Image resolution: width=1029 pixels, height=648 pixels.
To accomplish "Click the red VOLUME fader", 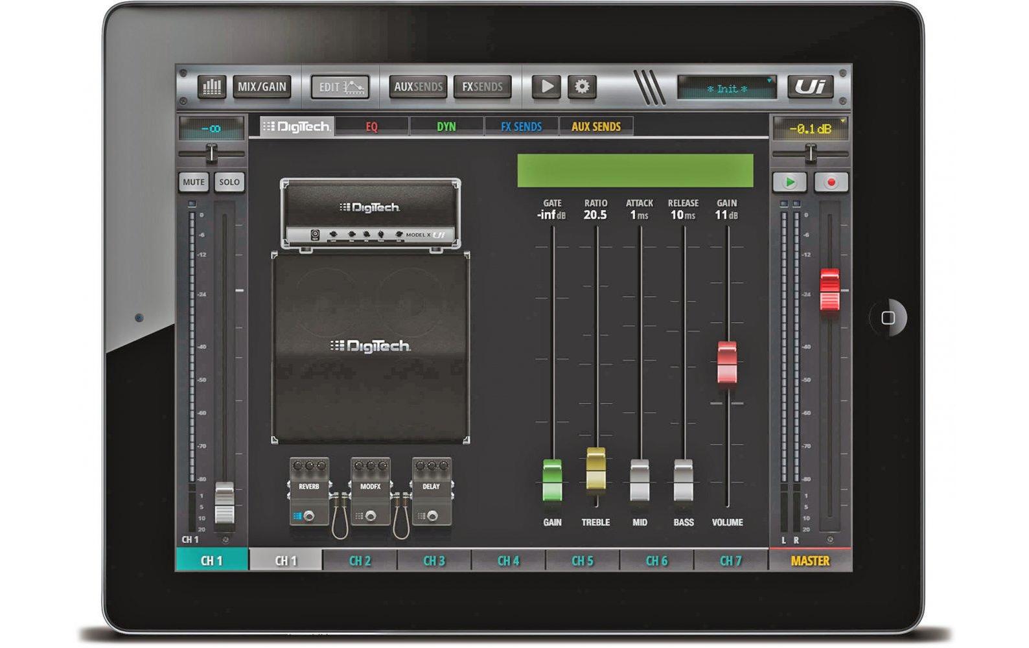I will point(727,363).
